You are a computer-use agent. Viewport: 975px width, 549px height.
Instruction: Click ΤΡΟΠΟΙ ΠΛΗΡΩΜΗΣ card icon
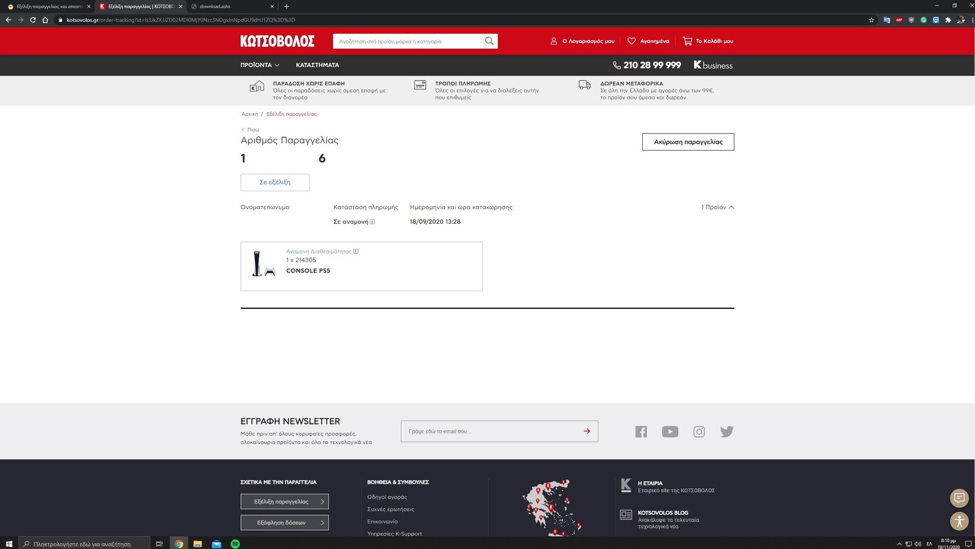point(420,85)
